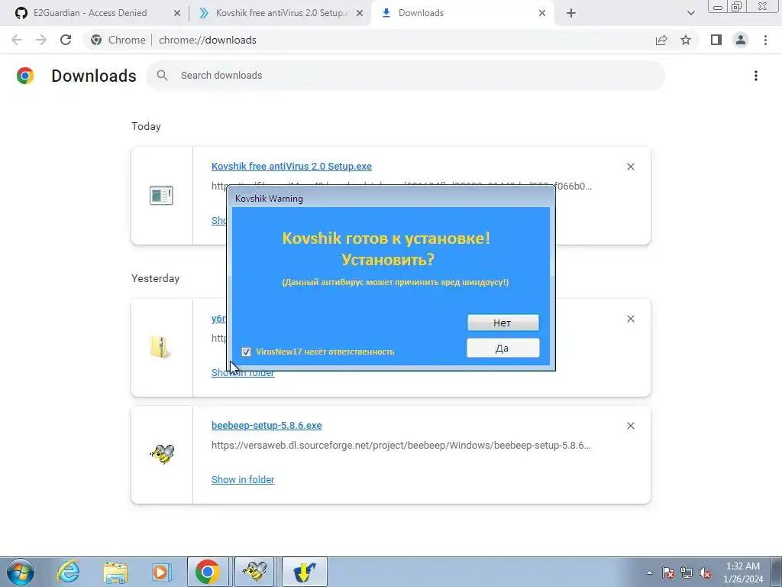Screen dimensions: 782x587
Task: Click the Action Center flag tray icon
Action: coord(668,572)
